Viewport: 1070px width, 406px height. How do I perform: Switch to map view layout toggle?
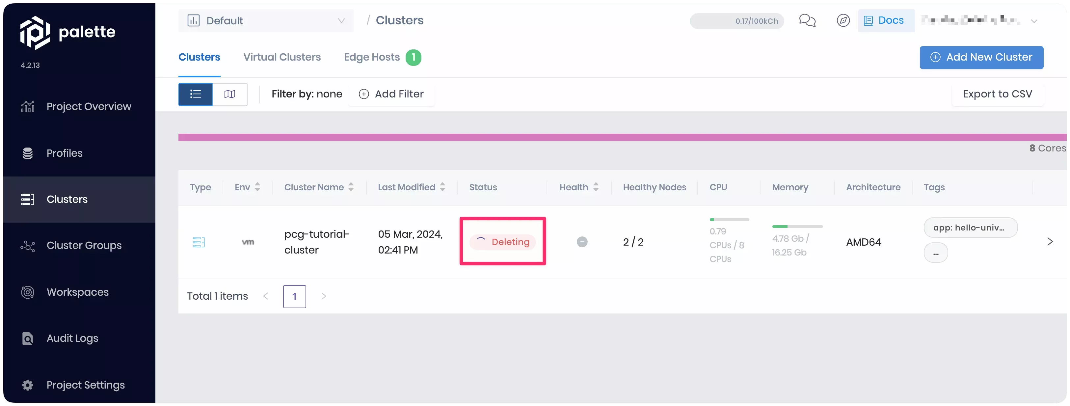coord(230,94)
